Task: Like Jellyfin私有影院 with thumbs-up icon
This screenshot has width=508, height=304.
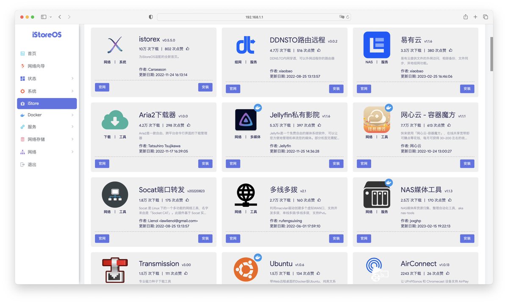Action: 319,125
